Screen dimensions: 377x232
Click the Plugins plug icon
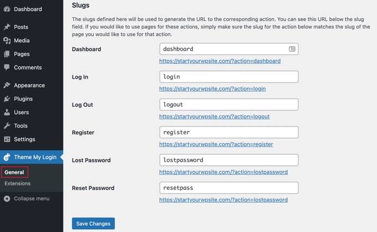click(7, 99)
